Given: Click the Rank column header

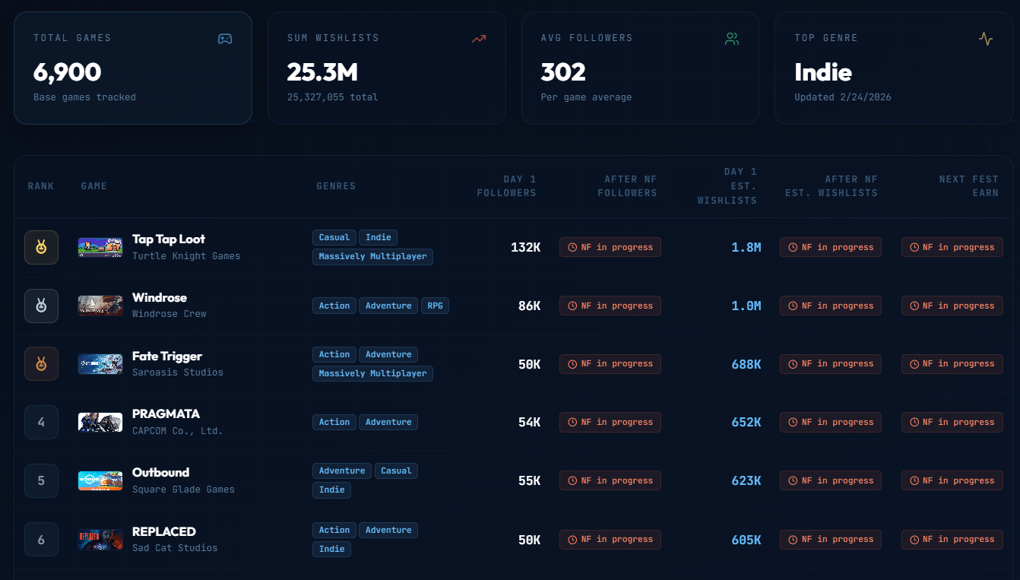Looking at the screenshot, I should pos(41,186).
